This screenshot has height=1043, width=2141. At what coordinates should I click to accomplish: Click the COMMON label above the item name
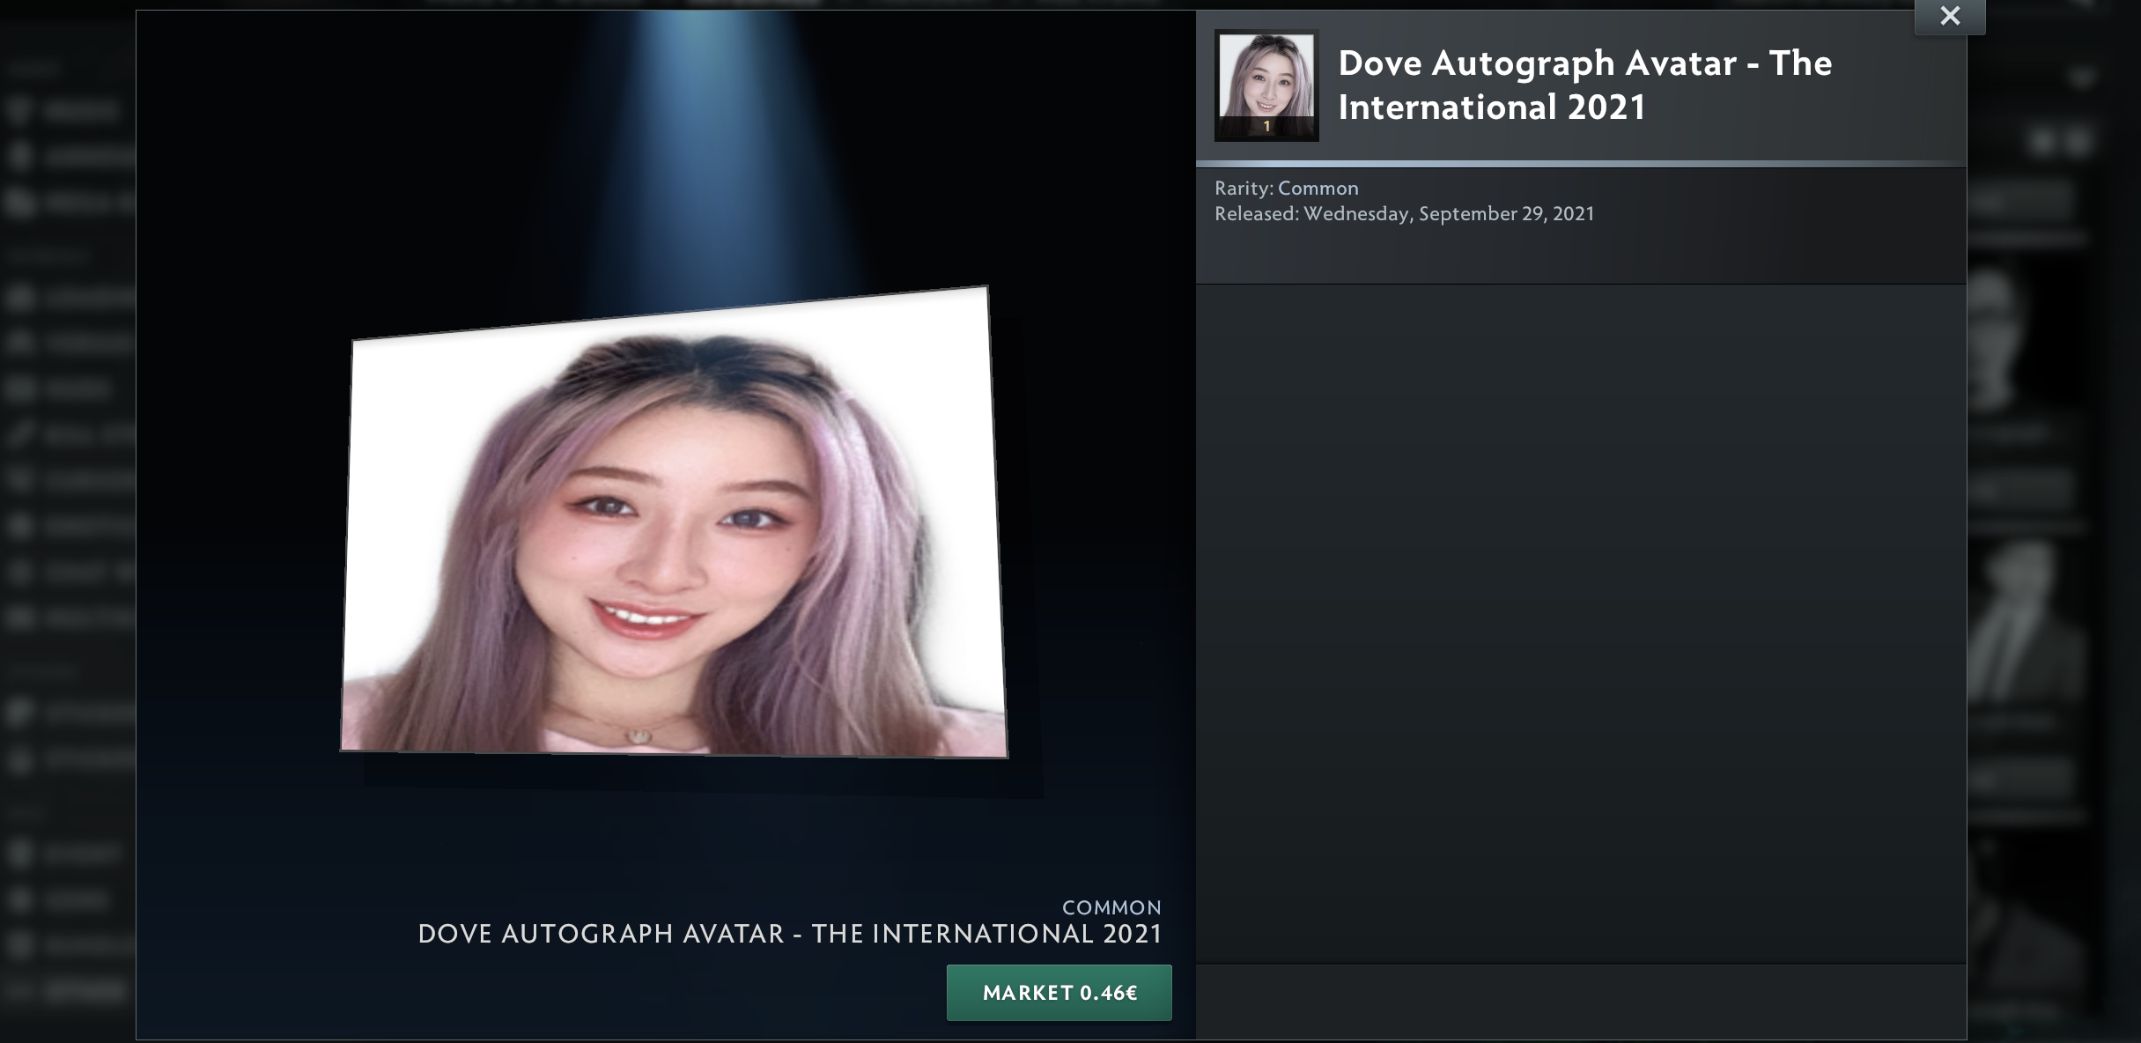click(1111, 907)
